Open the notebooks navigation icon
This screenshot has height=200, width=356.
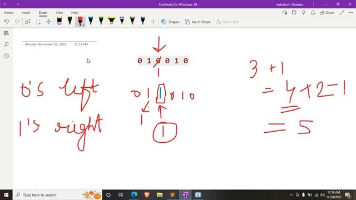(x=6, y=33)
